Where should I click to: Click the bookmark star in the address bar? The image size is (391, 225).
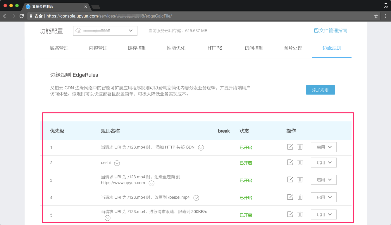(x=376, y=16)
